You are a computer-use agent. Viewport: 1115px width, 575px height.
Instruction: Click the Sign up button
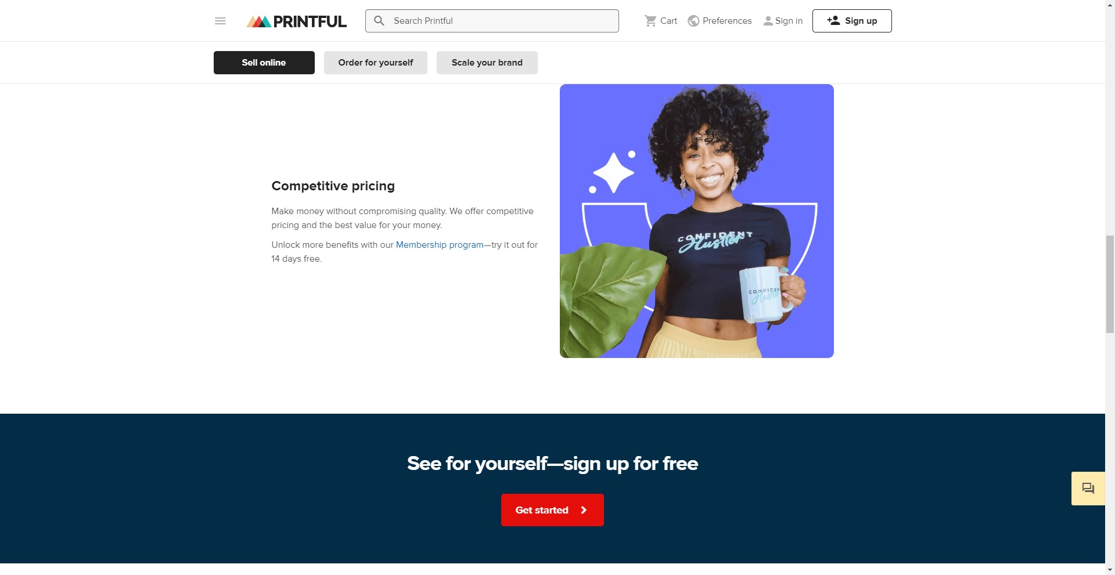pyautogui.click(x=852, y=21)
